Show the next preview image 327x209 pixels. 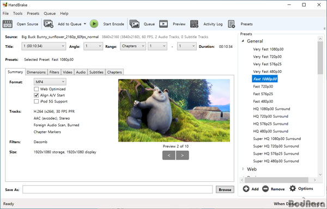point(183,155)
